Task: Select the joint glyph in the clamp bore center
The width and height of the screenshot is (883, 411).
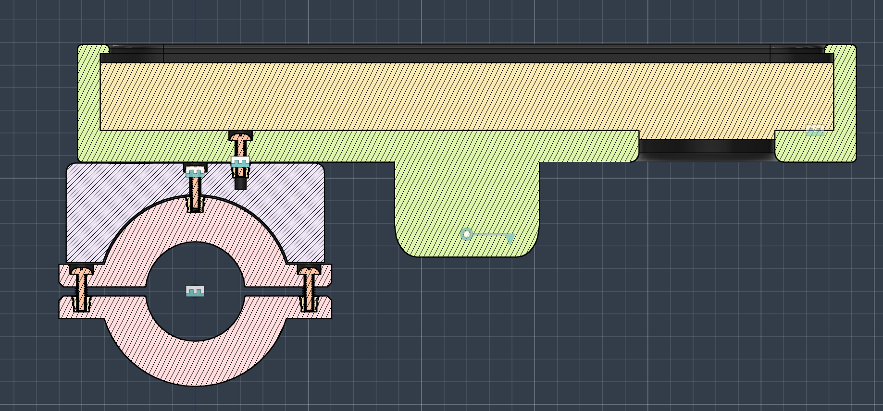Action: (x=195, y=291)
